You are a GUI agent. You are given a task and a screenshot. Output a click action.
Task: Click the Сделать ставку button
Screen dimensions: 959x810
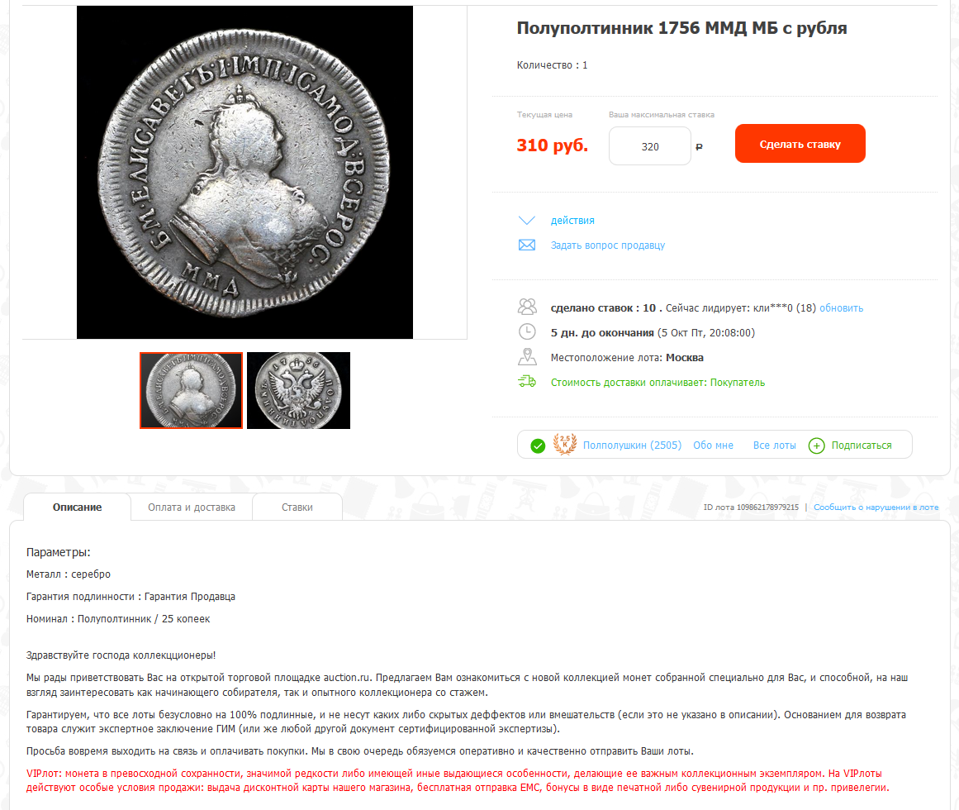800,144
